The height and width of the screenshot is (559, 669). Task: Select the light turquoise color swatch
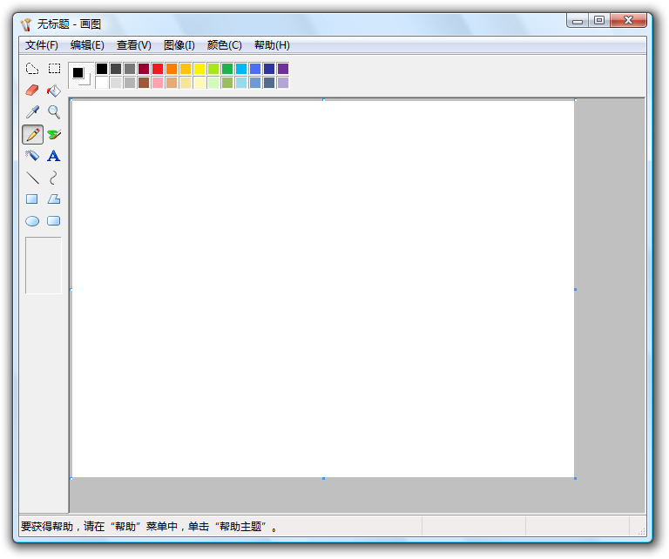click(241, 83)
